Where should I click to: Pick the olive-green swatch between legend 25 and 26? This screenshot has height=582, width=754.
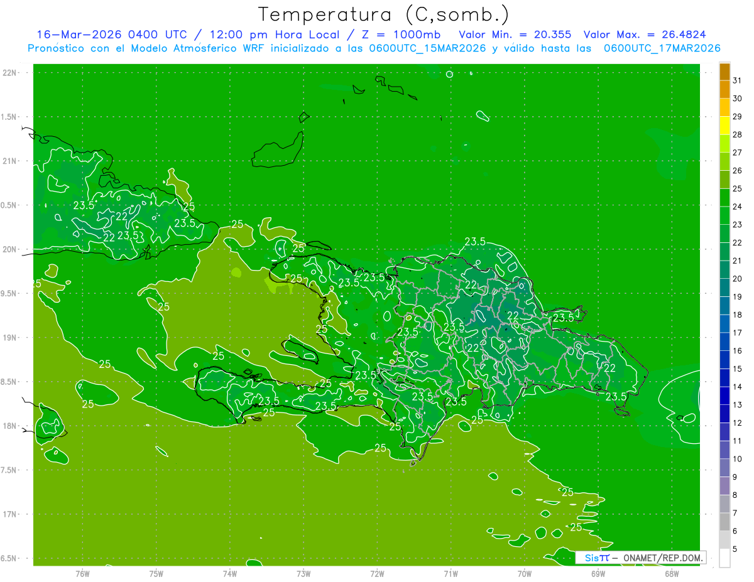724,180
